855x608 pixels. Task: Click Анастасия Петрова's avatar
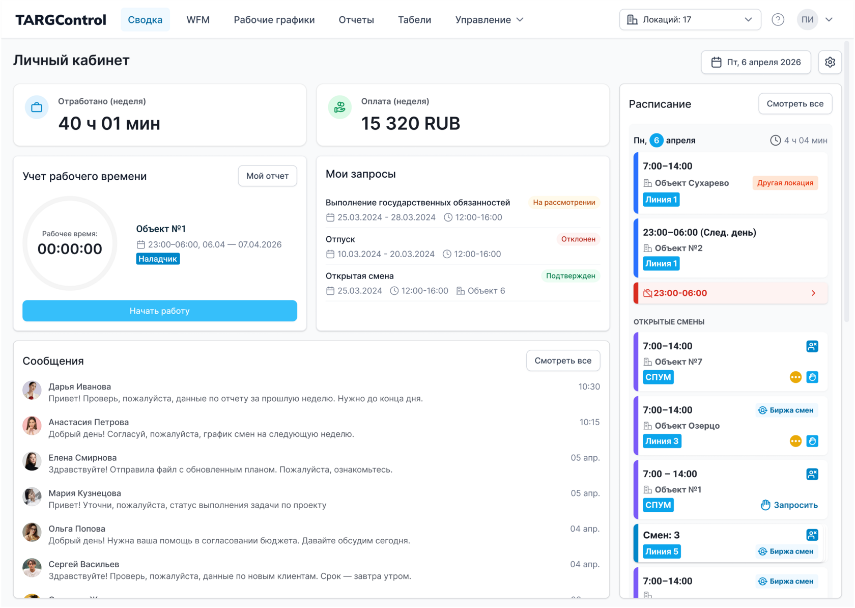[x=32, y=426]
